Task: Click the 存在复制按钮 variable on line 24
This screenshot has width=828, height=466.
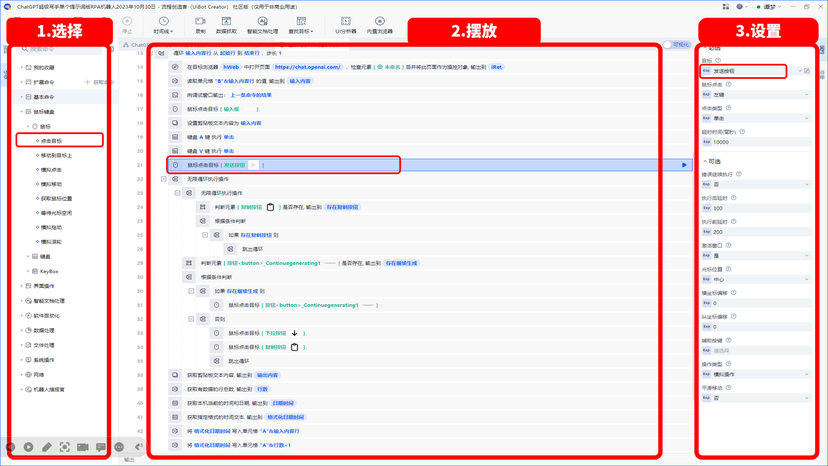Action: tap(342, 207)
